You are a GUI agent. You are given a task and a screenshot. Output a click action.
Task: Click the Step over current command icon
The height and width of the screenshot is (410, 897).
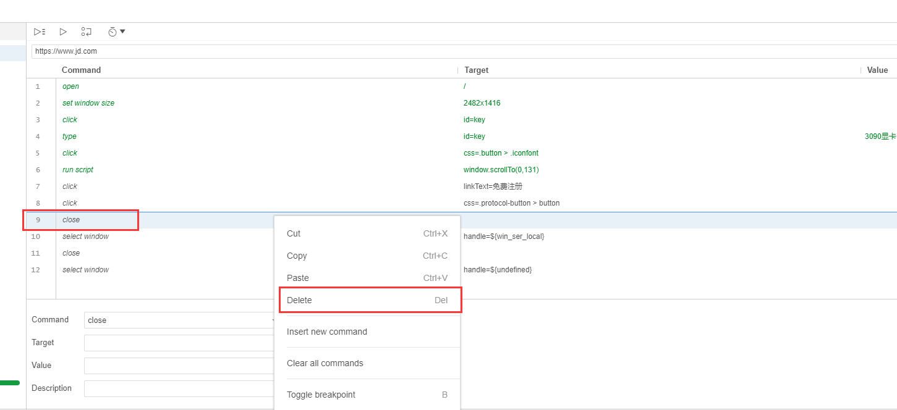coord(87,31)
